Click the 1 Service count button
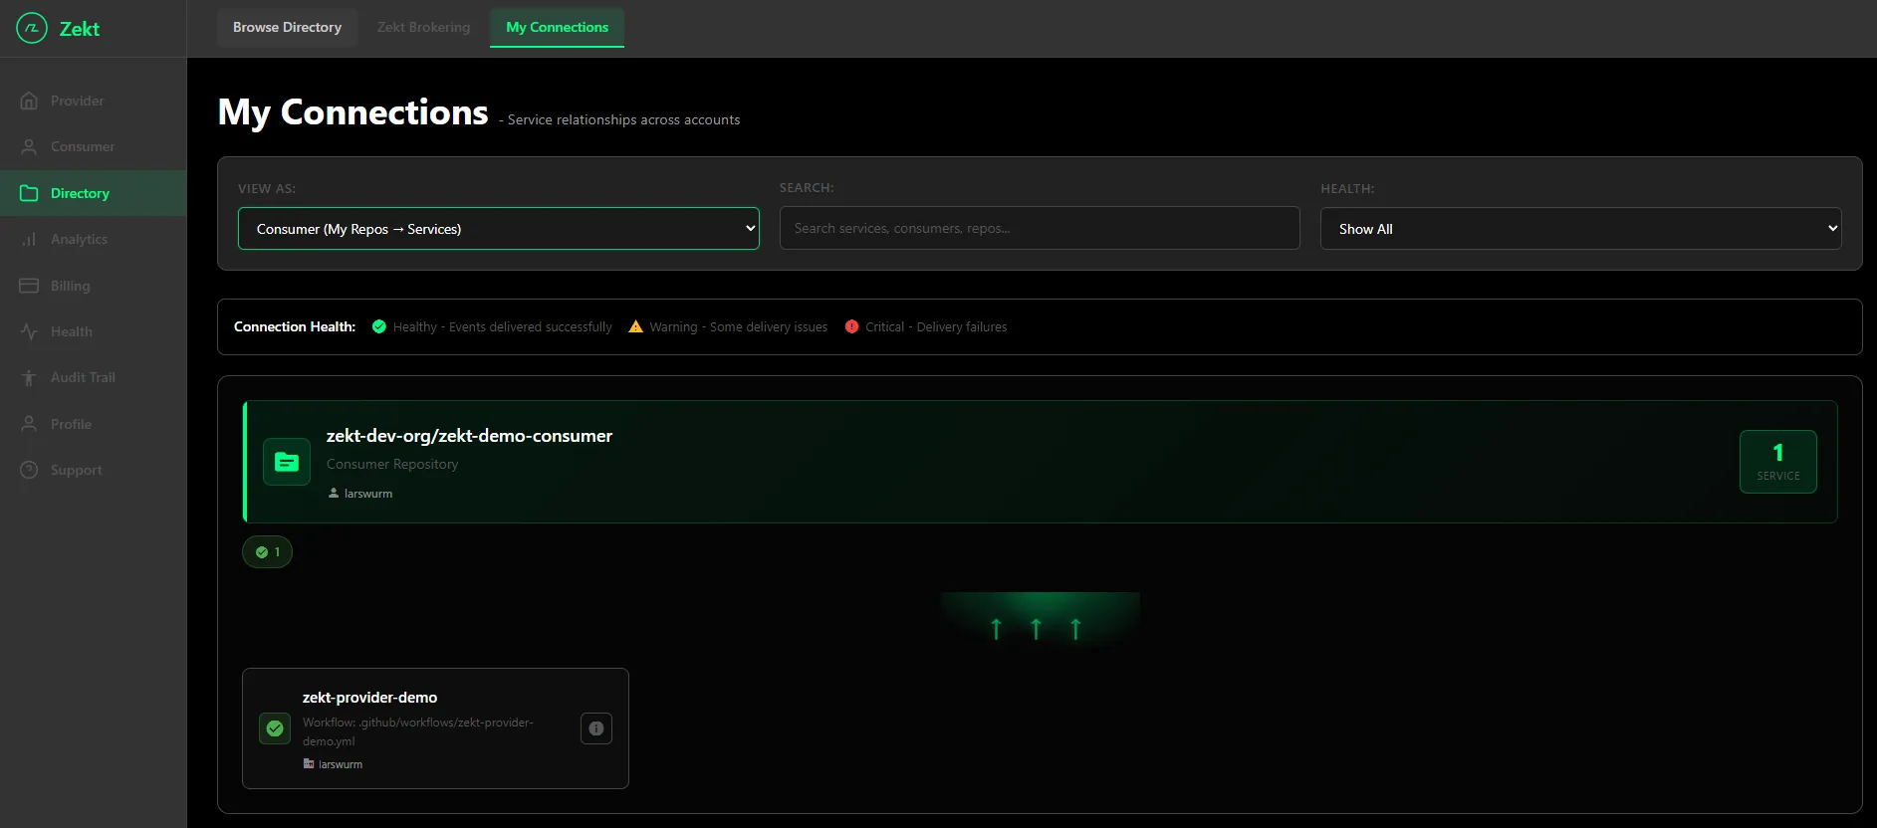The image size is (1877, 828). [1777, 462]
